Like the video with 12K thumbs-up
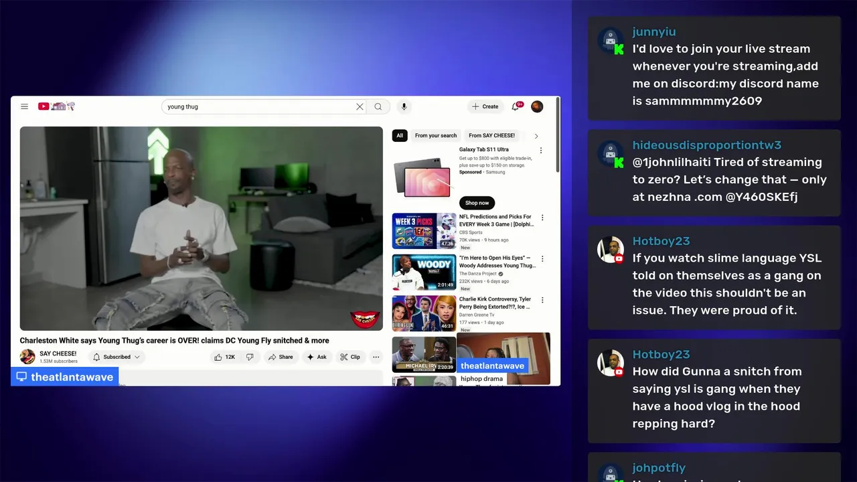The height and width of the screenshot is (482, 857). pos(224,357)
